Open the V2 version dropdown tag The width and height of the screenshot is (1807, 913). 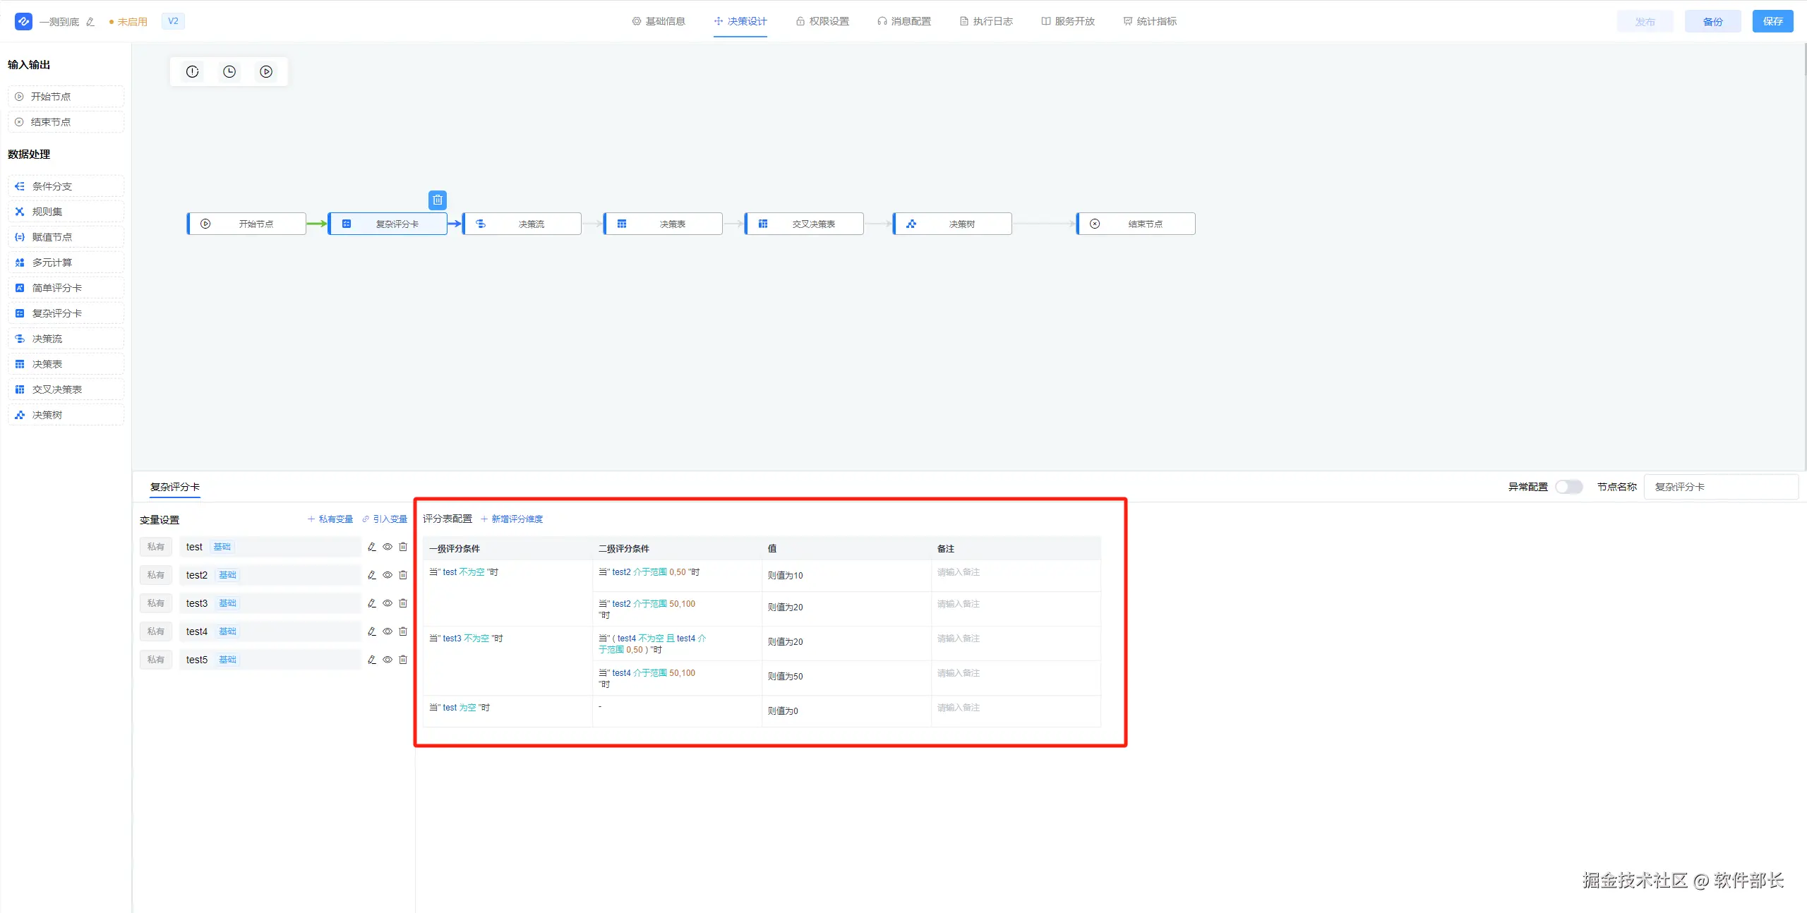(173, 21)
